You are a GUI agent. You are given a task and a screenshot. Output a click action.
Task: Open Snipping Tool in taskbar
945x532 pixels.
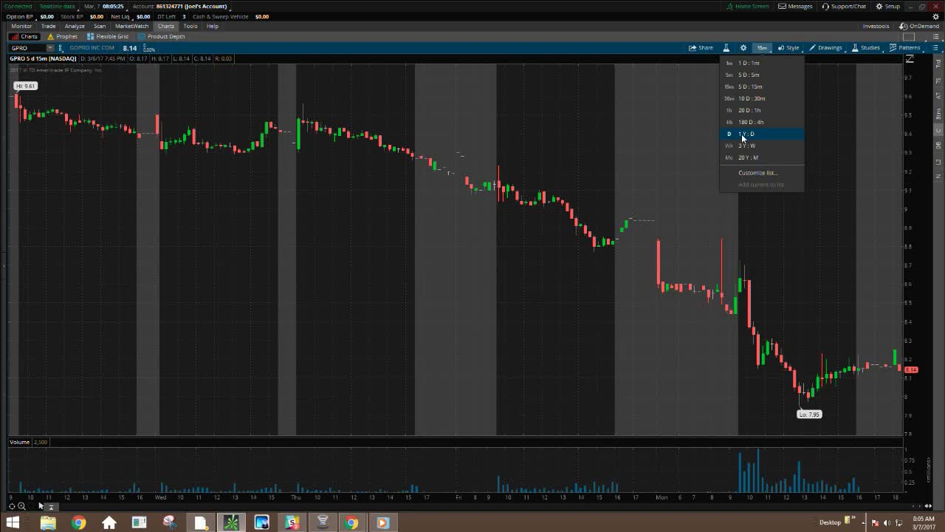tap(169, 522)
